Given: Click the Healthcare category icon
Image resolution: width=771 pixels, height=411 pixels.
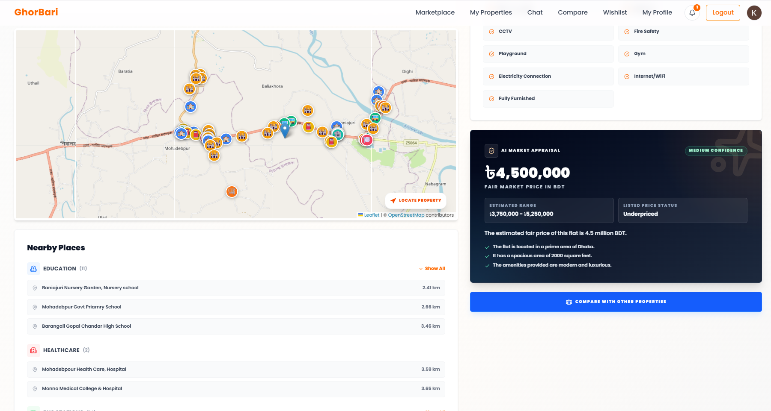Looking at the screenshot, I should [x=33, y=350].
